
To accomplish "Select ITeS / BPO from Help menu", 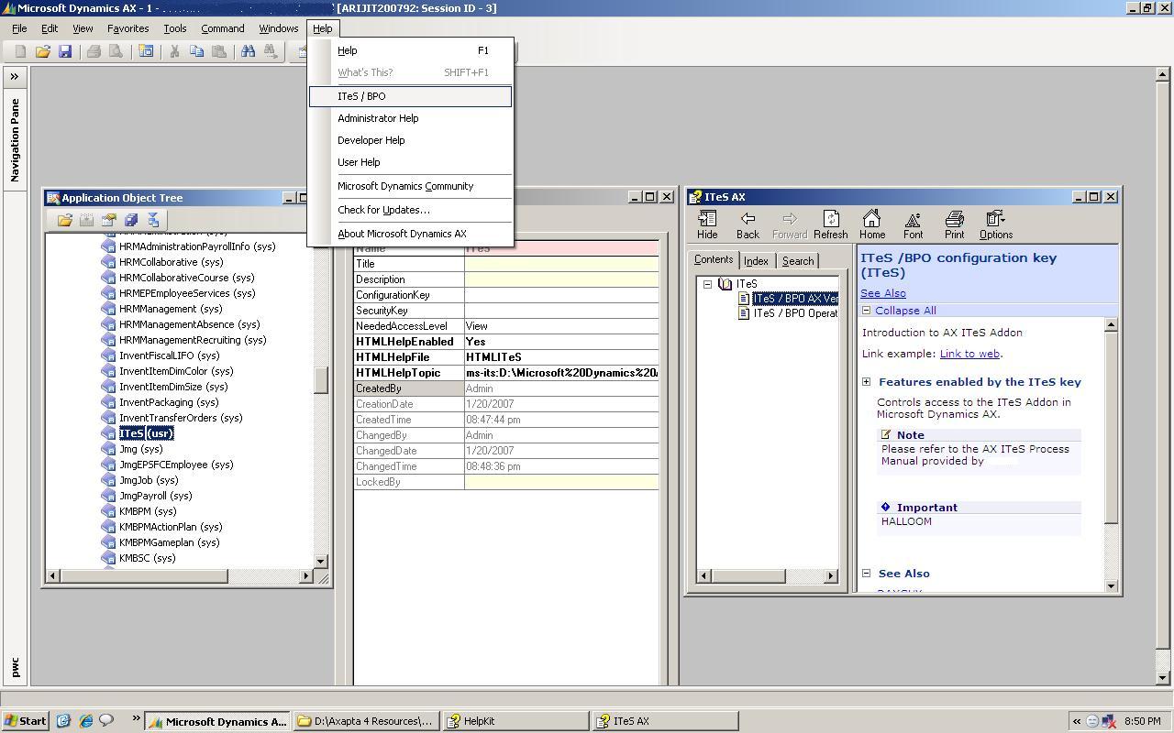I will (x=410, y=96).
